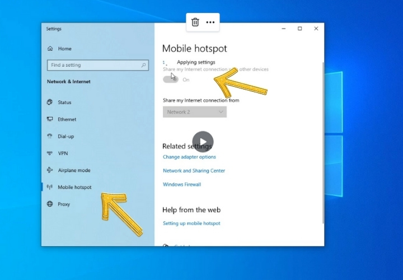Open the Network 2 dropdown

pyautogui.click(x=194, y=112)
